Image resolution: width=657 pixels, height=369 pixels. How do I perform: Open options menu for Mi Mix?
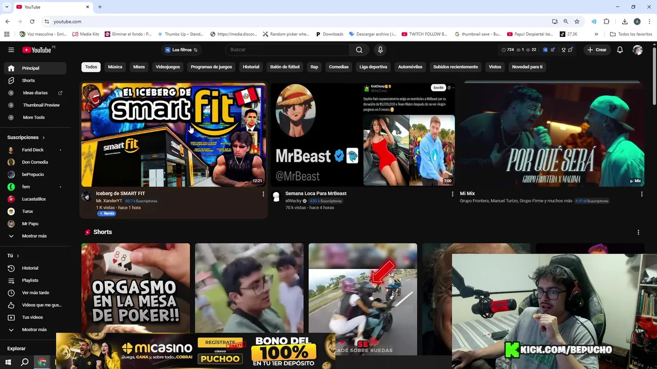(x=642, y=194)
